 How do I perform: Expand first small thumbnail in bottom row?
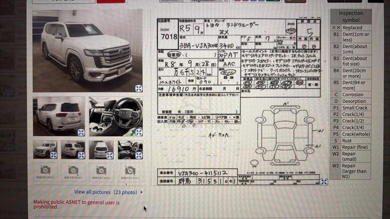coord(54,155)
